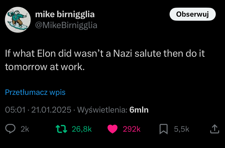225x148 pixels.
Task: Click the Przetłumacz wpis translate link
Action: [x=35, y=92]
